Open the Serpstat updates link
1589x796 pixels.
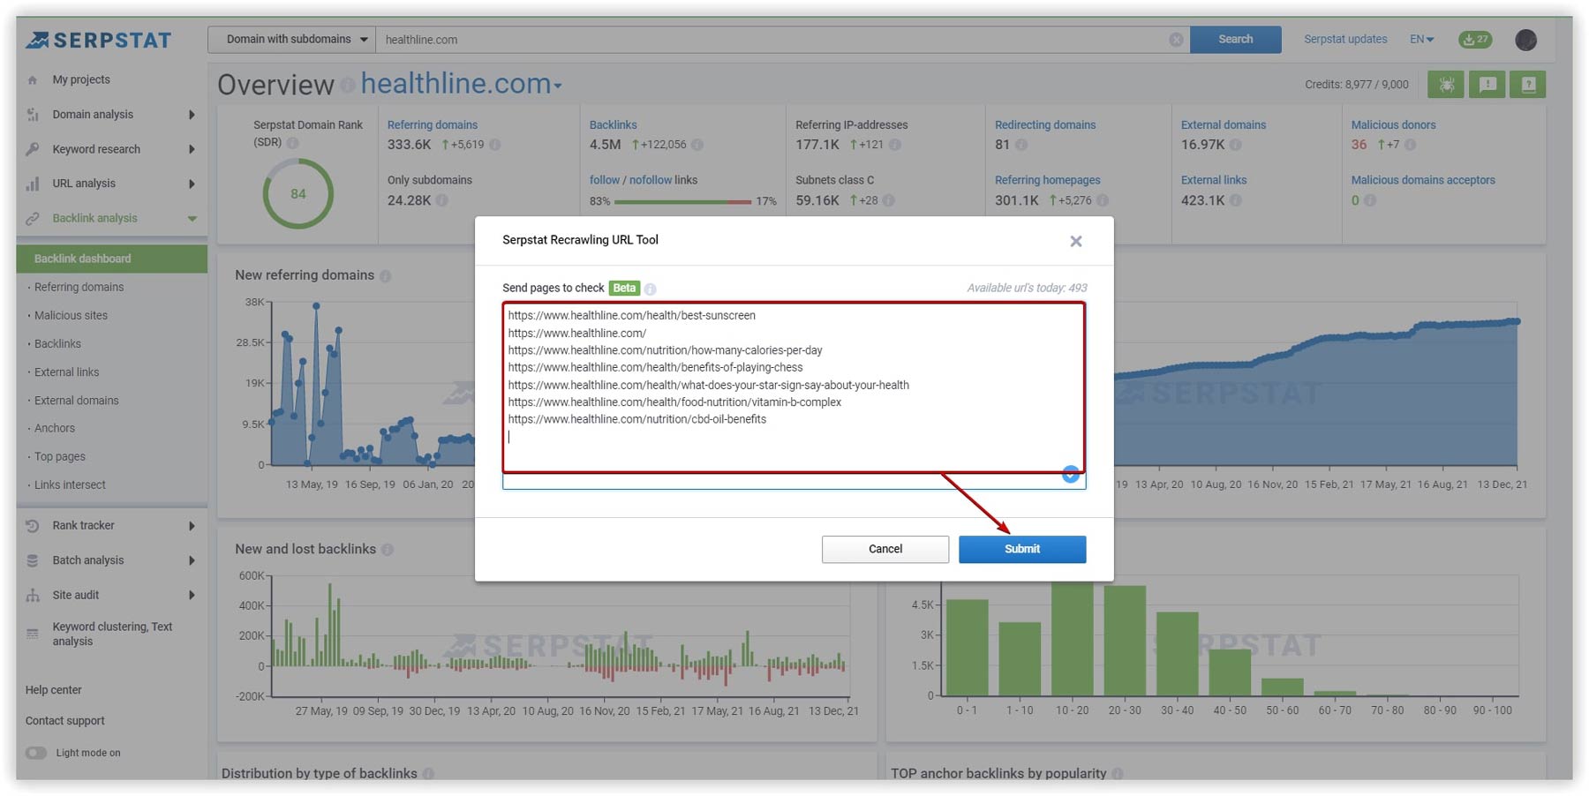coord(1345,40)
